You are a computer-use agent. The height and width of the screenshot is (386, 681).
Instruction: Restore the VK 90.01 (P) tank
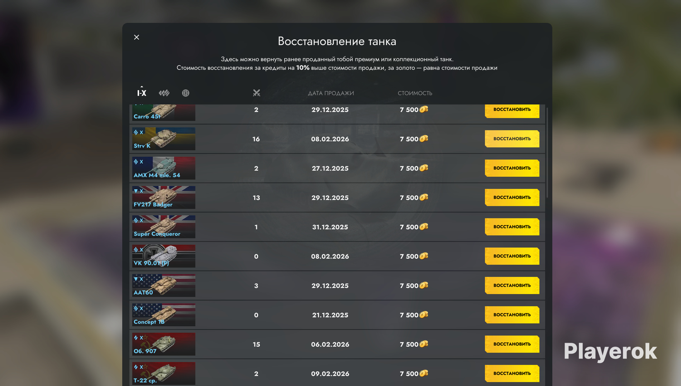tap(512, 256)
